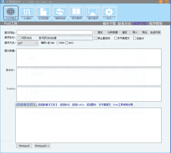Open the 编码转换 arrows icon

(60, 13)
